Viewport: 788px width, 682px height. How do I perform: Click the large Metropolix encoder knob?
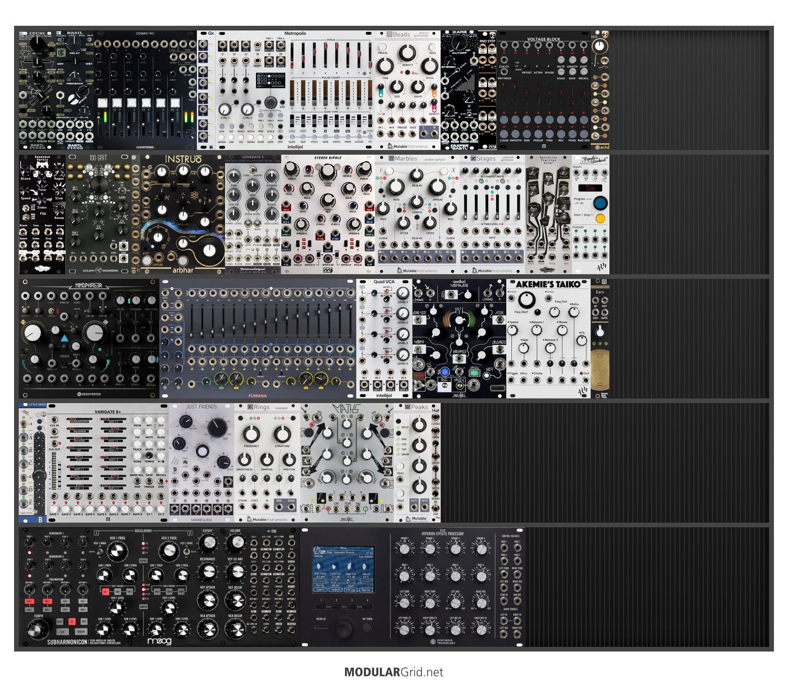[270, 103]
